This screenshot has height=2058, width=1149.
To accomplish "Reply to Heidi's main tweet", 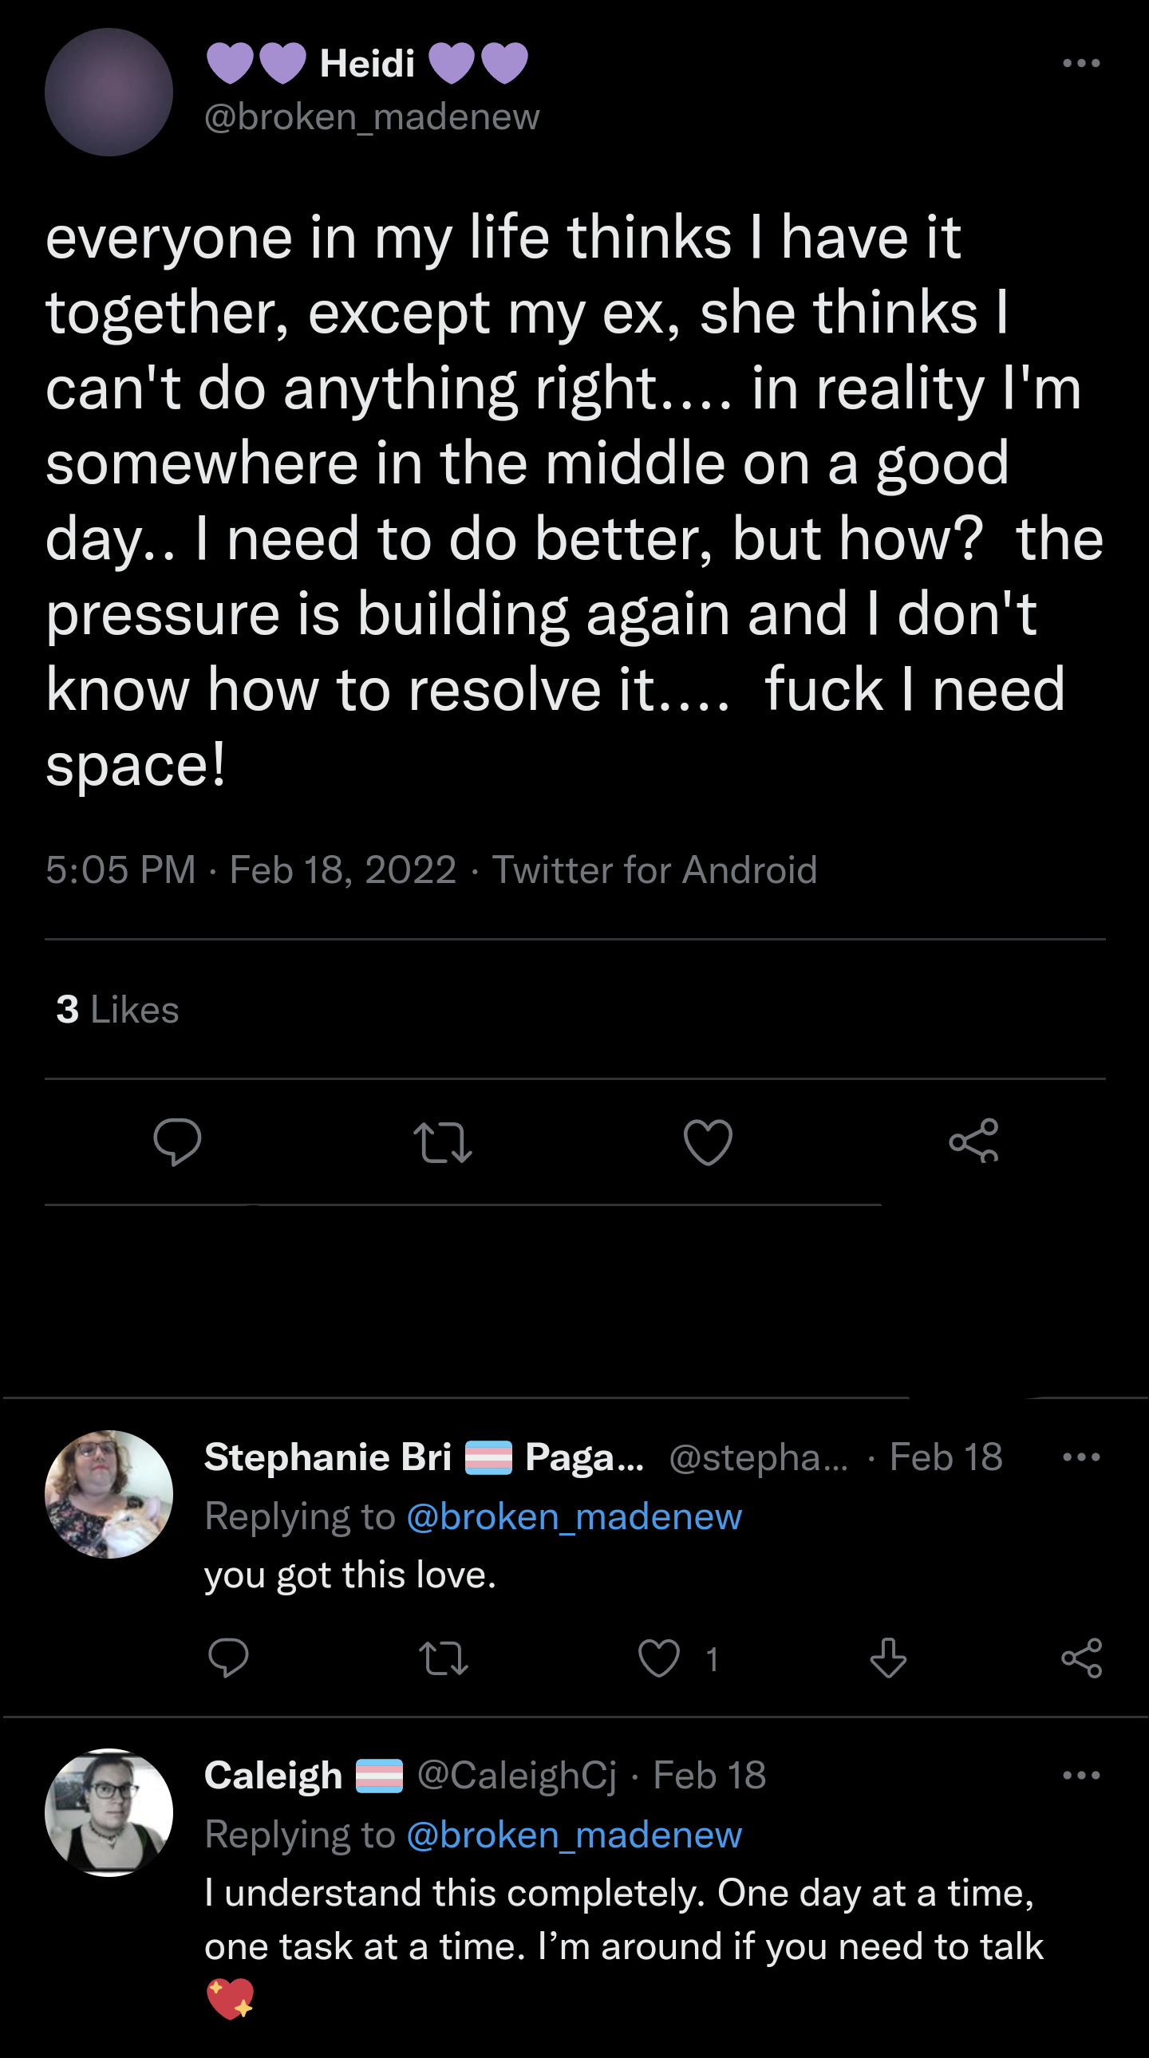I will click(x=177, y=1141).
